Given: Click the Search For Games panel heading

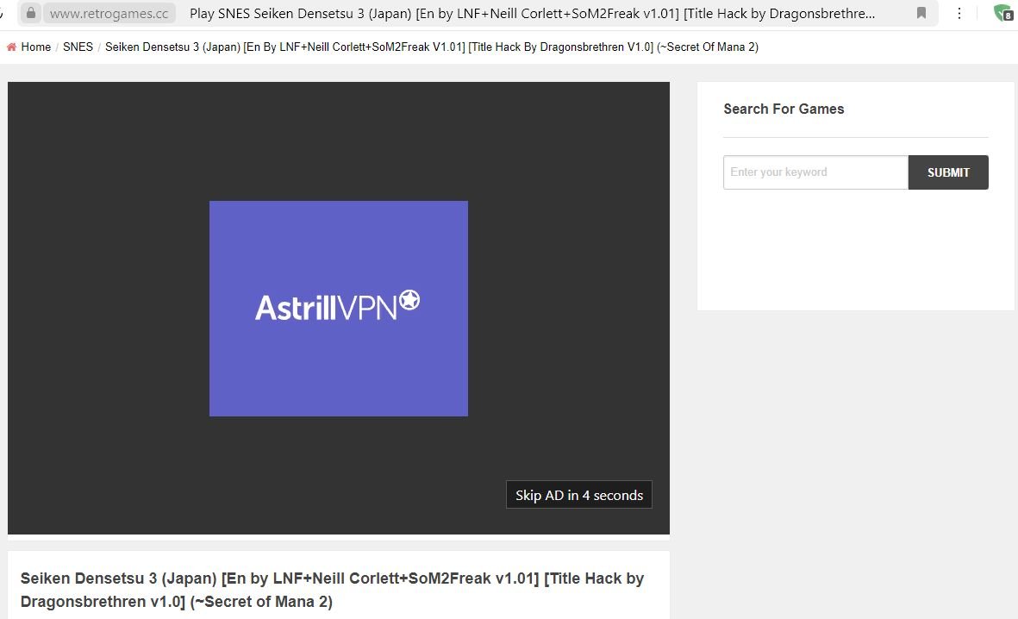Looking at the screenshot, I should click(784, 109).
